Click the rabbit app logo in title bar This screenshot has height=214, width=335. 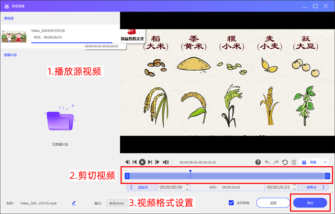coord(7,6)
